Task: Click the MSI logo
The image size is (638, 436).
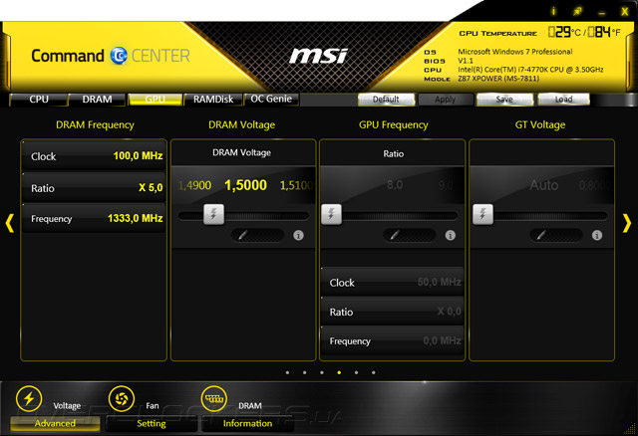Action: [319, 56]
